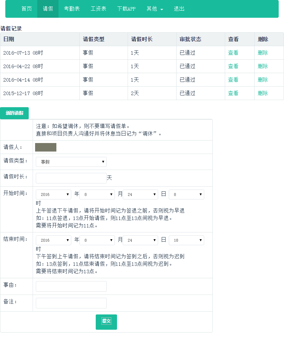Open the 首页 home menu item
The image size is (284, 340).
[27, 9]
